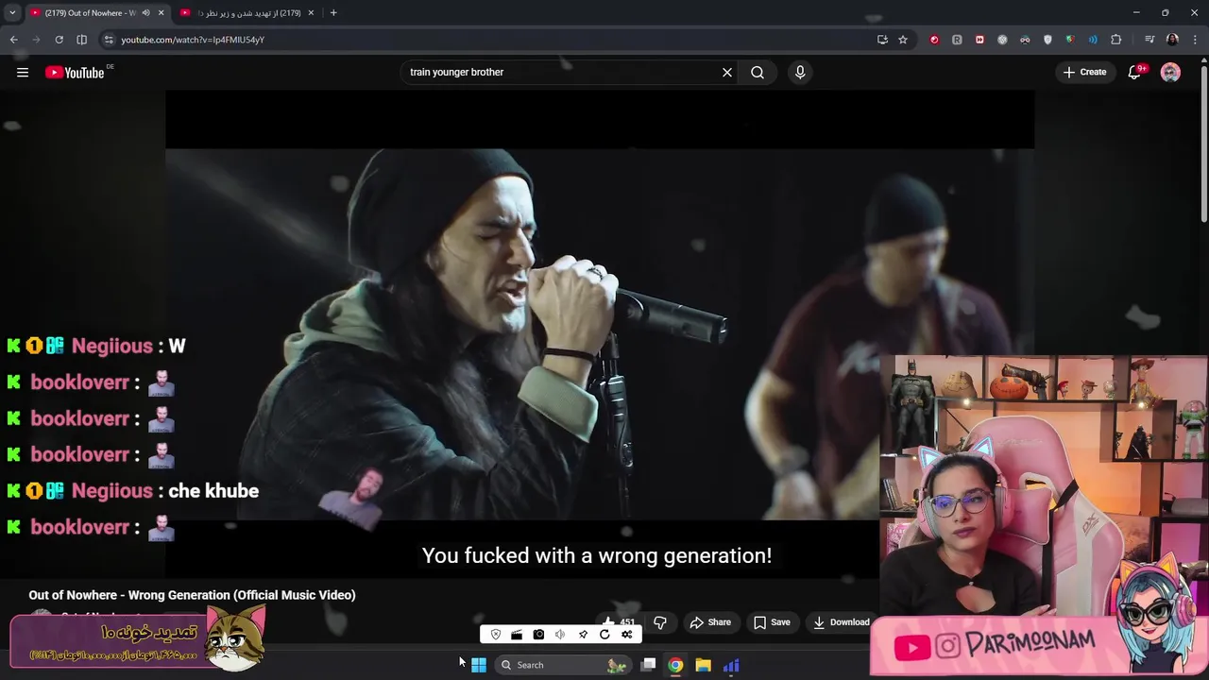Open the green-red shield extension
The width and height of the screenshot is (1209, 680).
tap(1070, 40)
